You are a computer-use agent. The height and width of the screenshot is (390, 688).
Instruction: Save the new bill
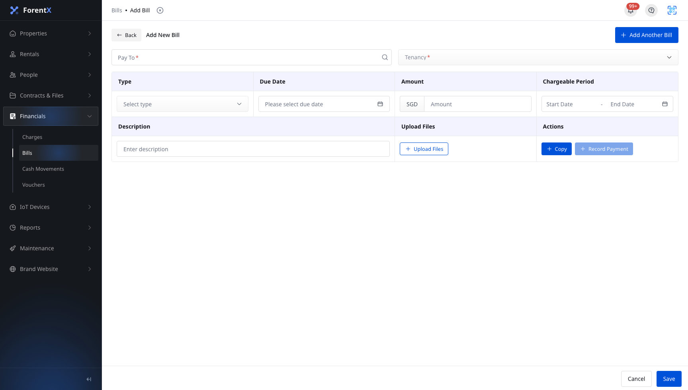pyautogui.click(x=669, y=379)
